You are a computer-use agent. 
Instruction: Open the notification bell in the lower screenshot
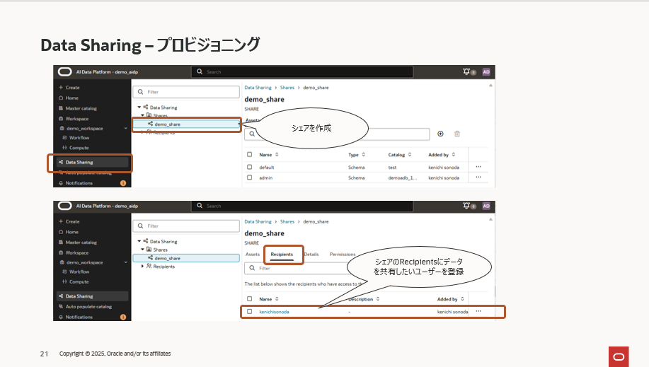[466, 206]
